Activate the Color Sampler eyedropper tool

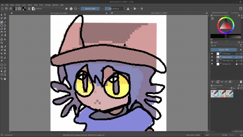[x=5, y=47]
